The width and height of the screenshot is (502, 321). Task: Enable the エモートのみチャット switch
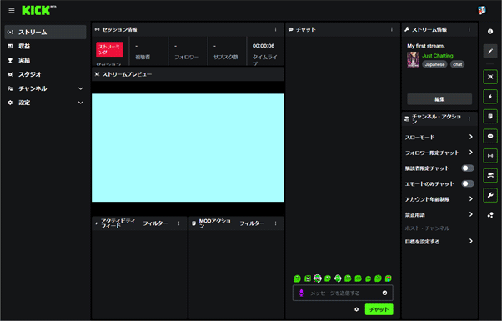coord(468,183)
